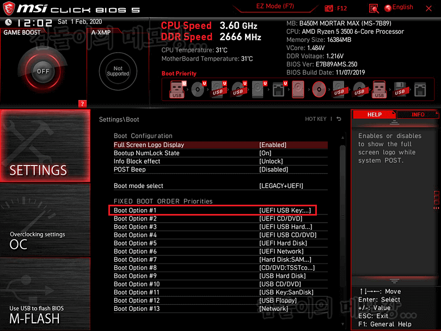Open Boot Option #4 UEFI USB CD/DVD
This screenshot has height=331, width=441.
220,235
